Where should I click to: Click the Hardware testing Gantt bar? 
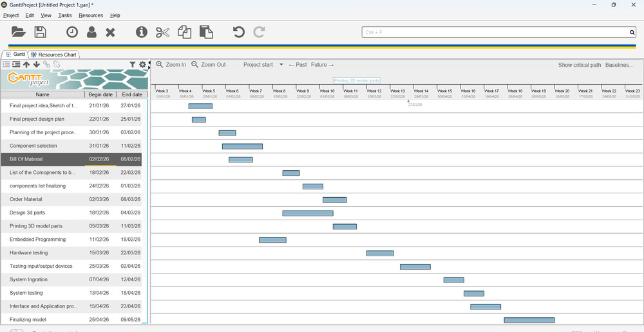tap(380, 253)
